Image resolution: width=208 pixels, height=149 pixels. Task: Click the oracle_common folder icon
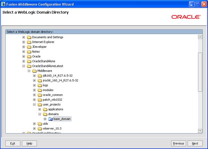tap(40, 95)
